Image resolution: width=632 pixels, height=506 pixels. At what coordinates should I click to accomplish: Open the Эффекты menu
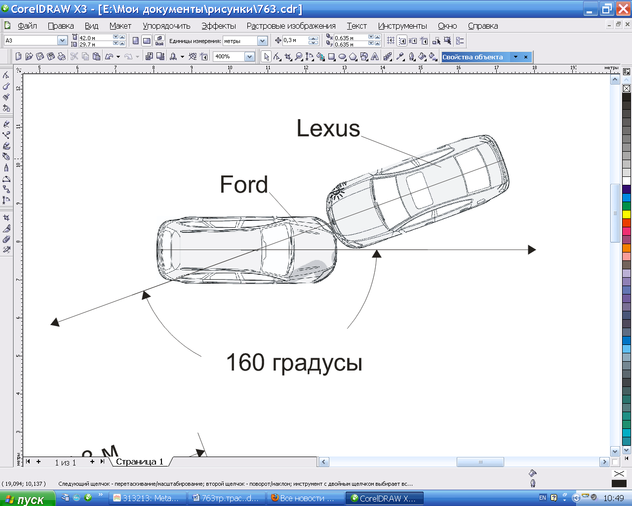[x=219, y=26]
